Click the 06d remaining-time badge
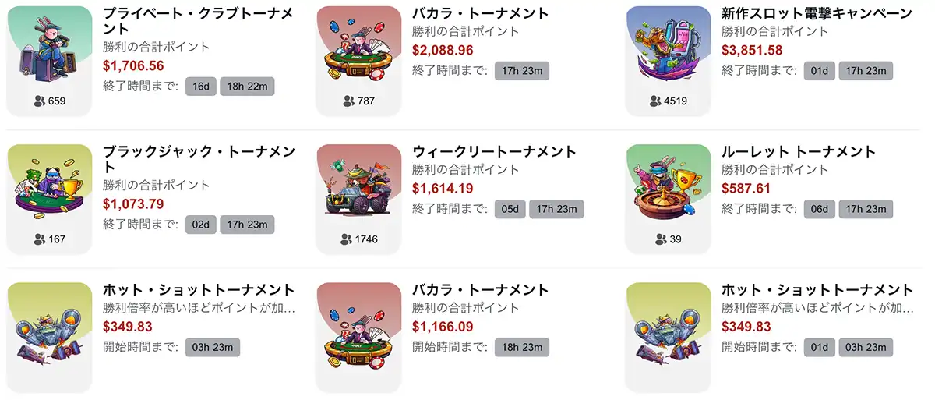This screenshot has height=400, width=935. tap(819, 208)
